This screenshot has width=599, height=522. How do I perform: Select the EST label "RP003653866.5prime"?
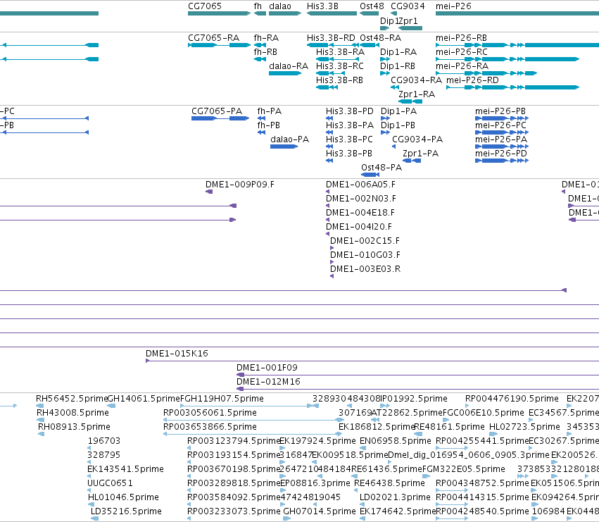[x=210, y=427]
